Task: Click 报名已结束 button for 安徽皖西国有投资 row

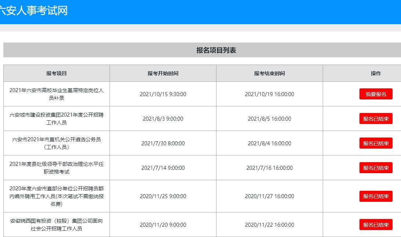Action: coord(376,225)
